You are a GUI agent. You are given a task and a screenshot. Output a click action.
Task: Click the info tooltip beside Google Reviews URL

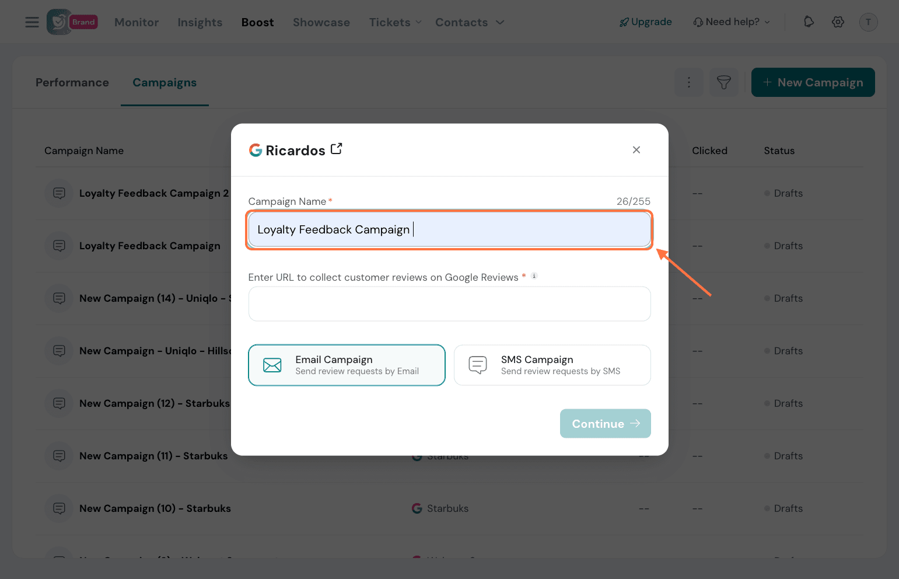tap(534, 275)
